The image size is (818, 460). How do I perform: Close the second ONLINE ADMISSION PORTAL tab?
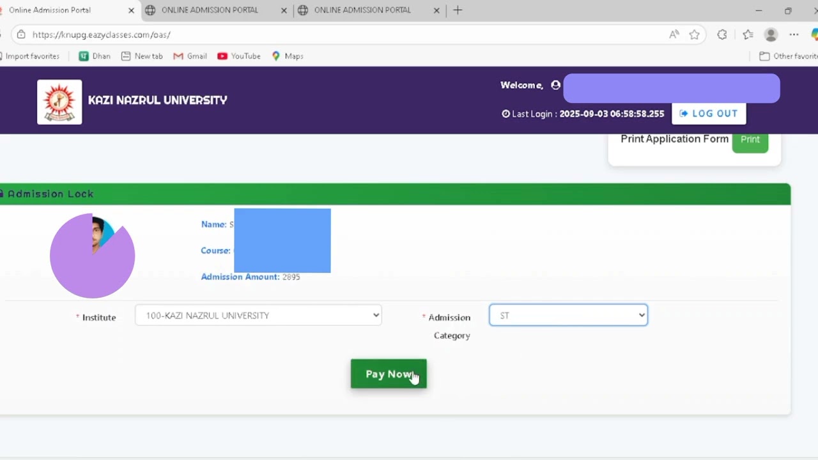(284, 10)
